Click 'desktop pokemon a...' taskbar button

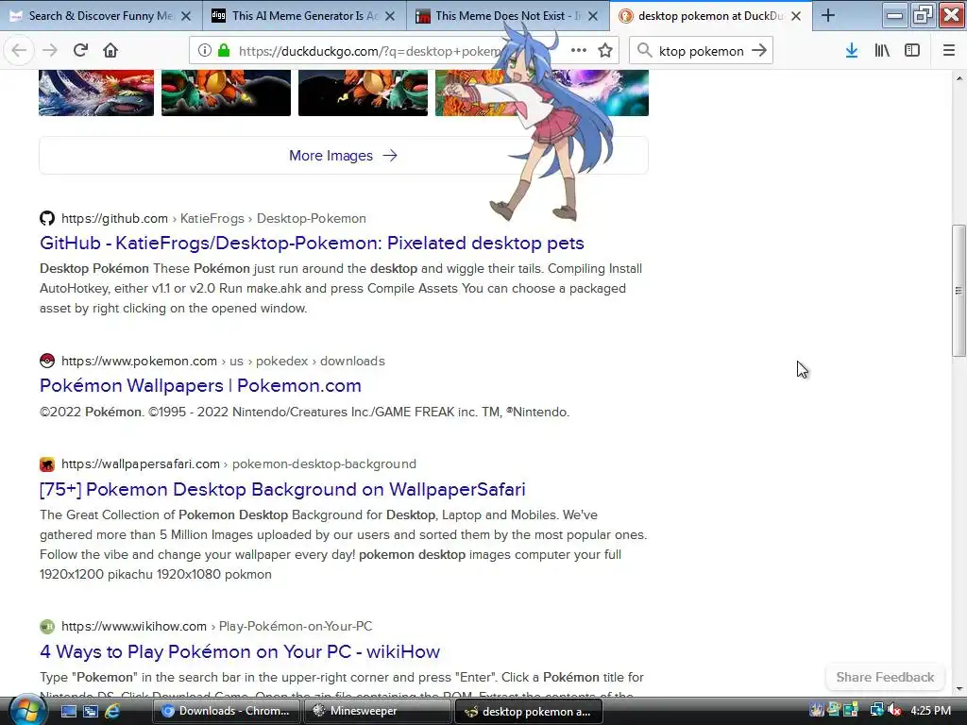pos(529,711)
